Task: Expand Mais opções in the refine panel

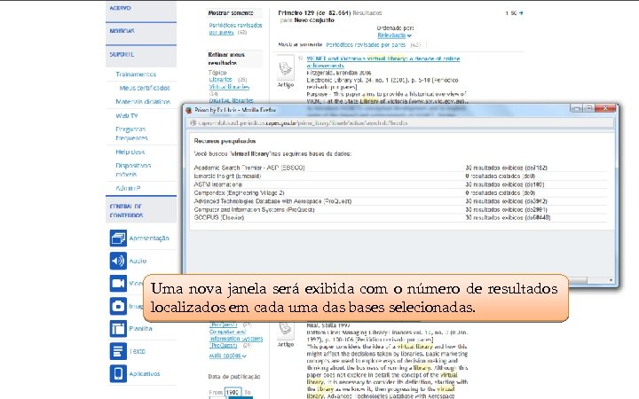Action: (x=227, y=356)
